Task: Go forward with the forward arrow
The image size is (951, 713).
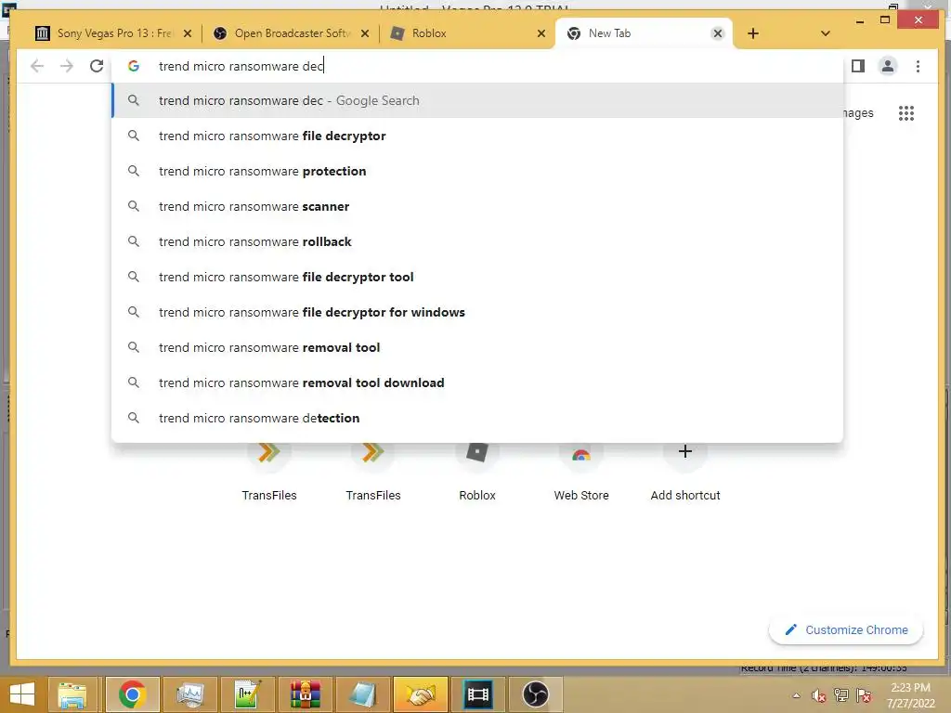Action: [x=67, y=66]
